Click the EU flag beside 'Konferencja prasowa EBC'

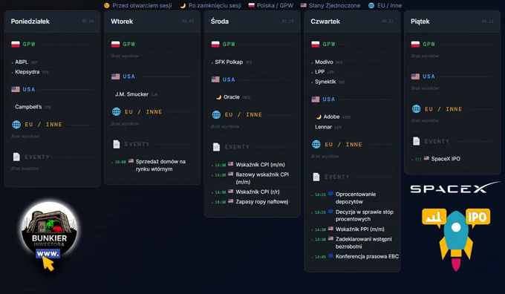click(x=330, y=256)
